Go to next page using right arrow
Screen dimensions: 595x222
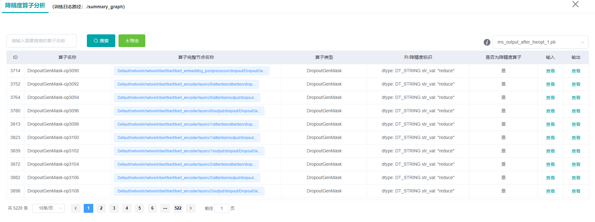[191, 208]
